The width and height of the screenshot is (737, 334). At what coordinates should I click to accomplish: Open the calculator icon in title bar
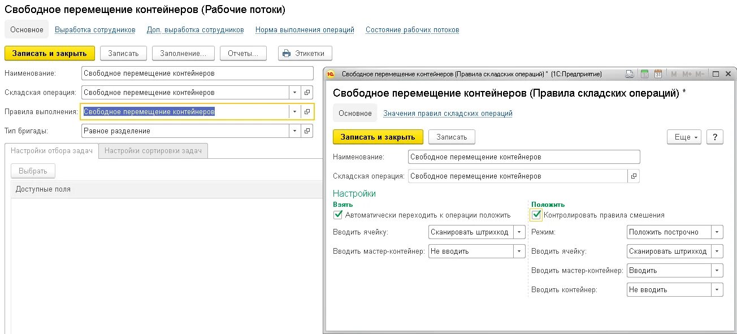pos(644,74)
